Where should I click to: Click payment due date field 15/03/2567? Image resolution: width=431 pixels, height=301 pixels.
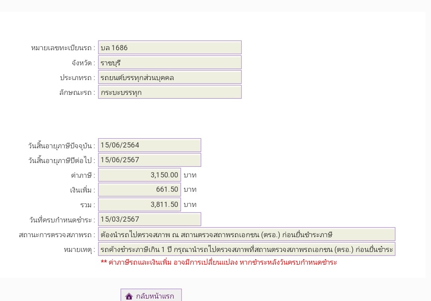150,219
